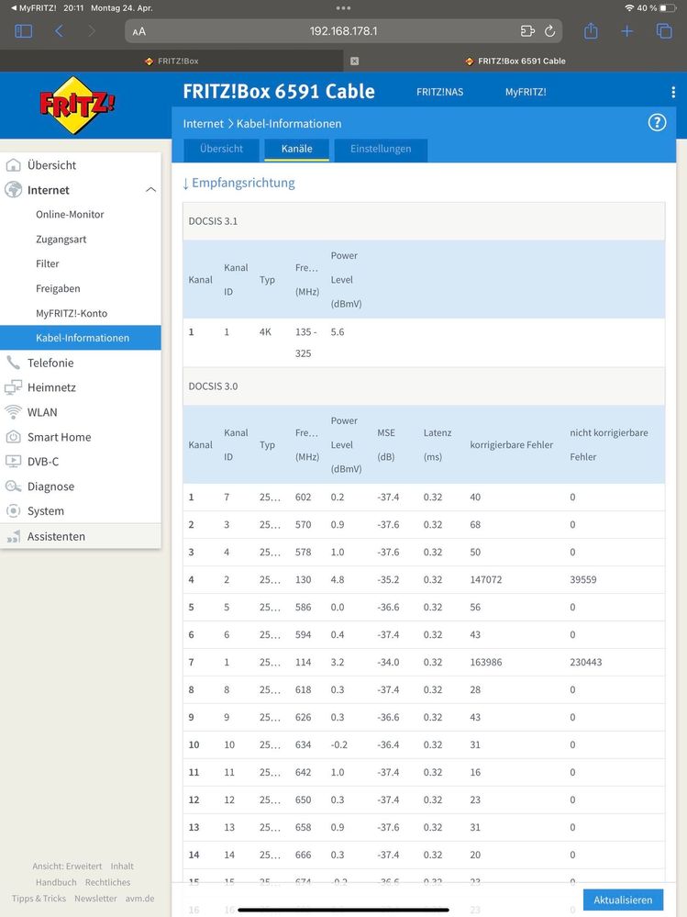The width and height of the screenshot is (687, 917).
Task: Select the Kanäle tab
Action: pos(297,149)
